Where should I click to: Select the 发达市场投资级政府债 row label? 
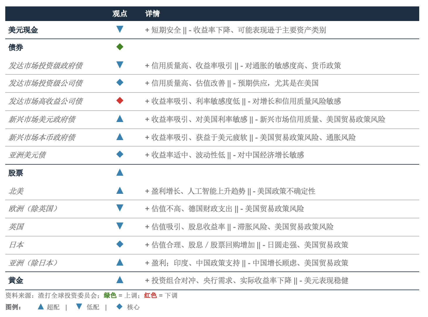click(x=45, y=65)
